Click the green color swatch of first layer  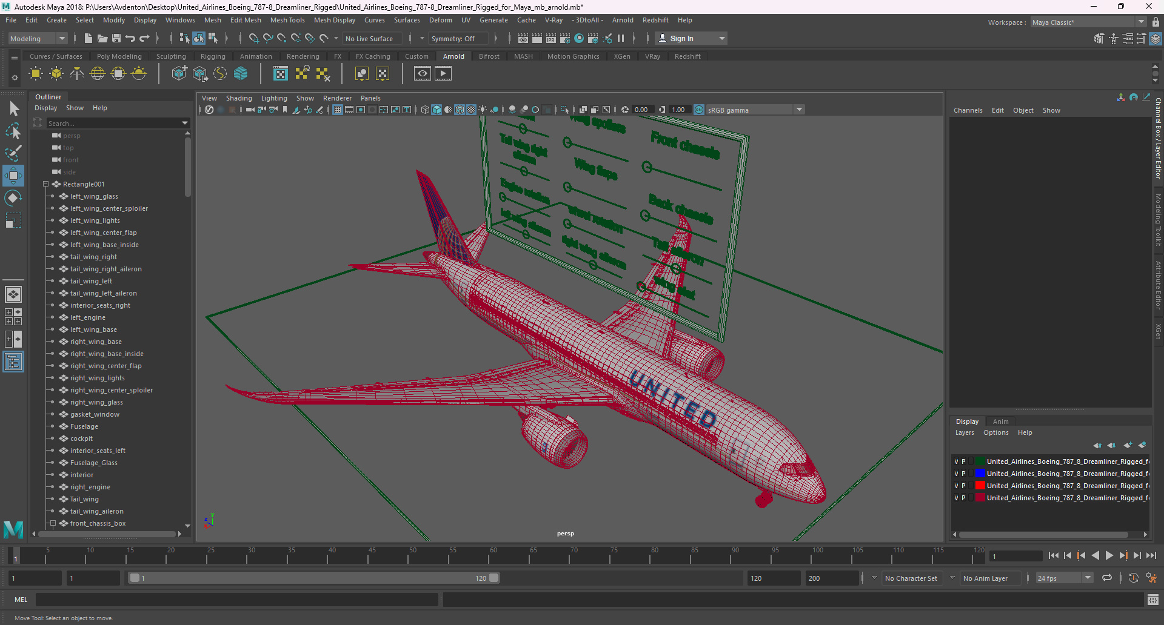(980, 461)
